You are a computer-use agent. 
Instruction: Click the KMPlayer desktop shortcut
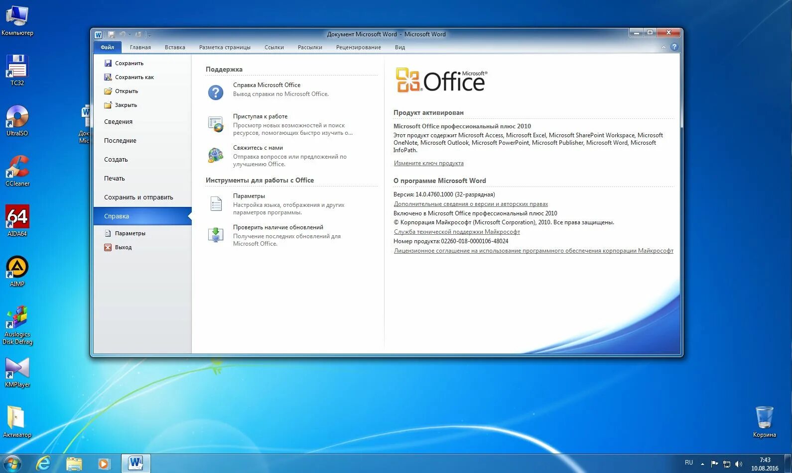pos(17,372)
